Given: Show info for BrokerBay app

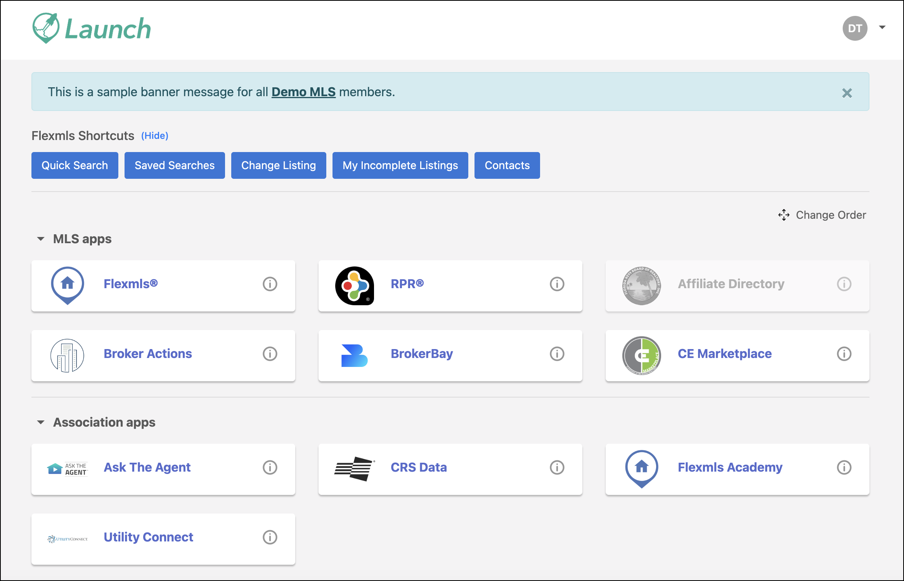Looking at the screenshot, I should [x=557, y=354].
